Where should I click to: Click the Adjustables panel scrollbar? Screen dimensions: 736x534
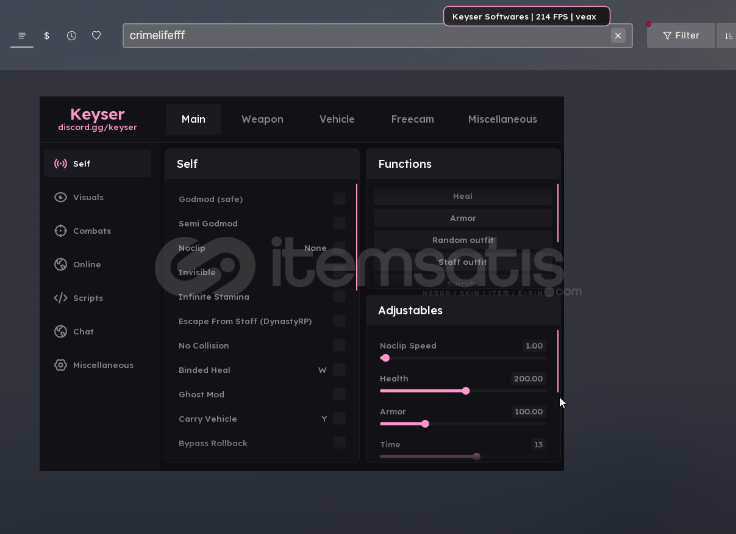point(558,361)
